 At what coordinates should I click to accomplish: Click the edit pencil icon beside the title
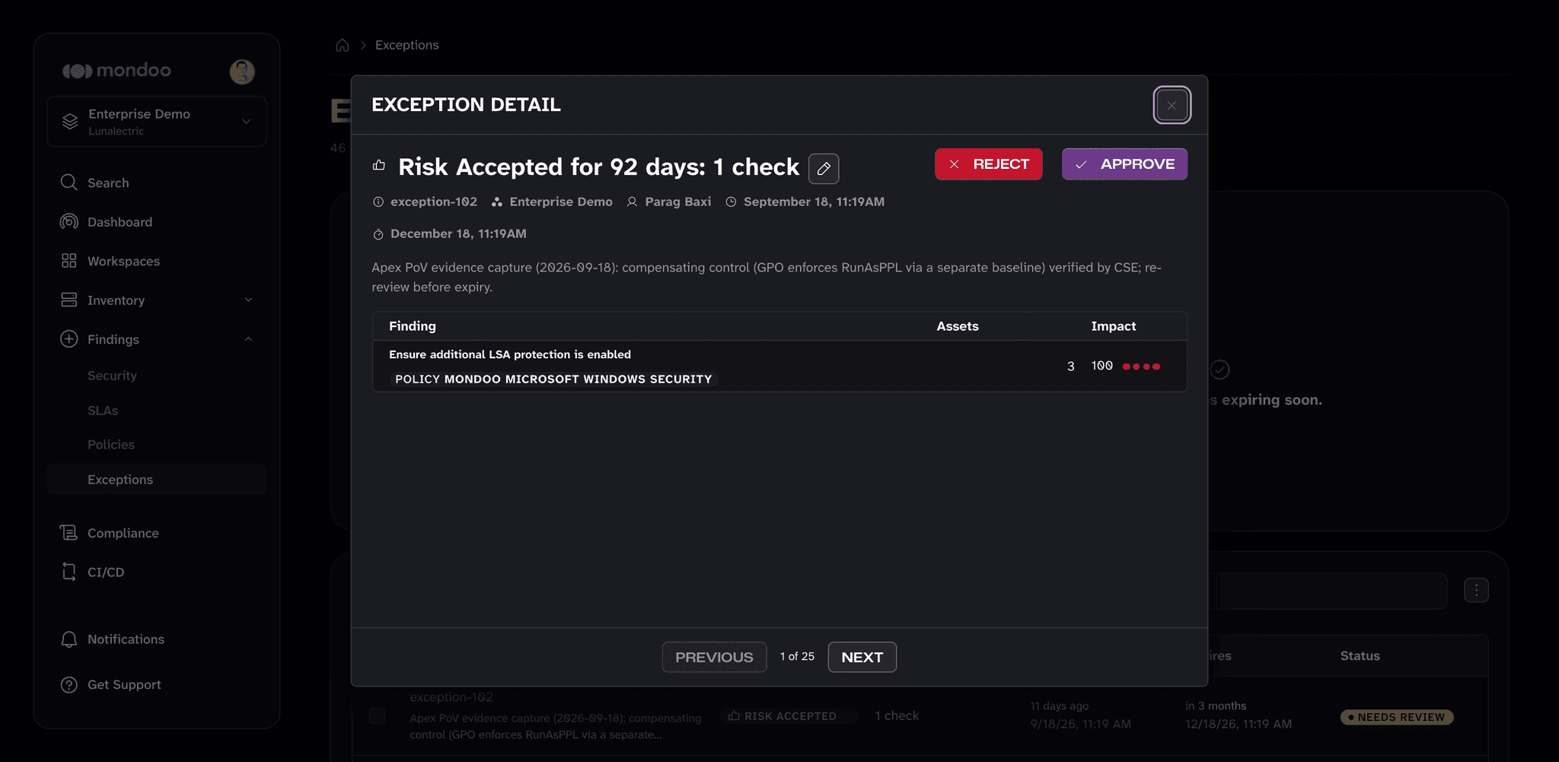click(824, 168)
